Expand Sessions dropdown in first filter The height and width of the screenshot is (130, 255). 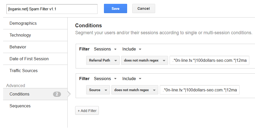pyautogui.click(x=105, y=49)
